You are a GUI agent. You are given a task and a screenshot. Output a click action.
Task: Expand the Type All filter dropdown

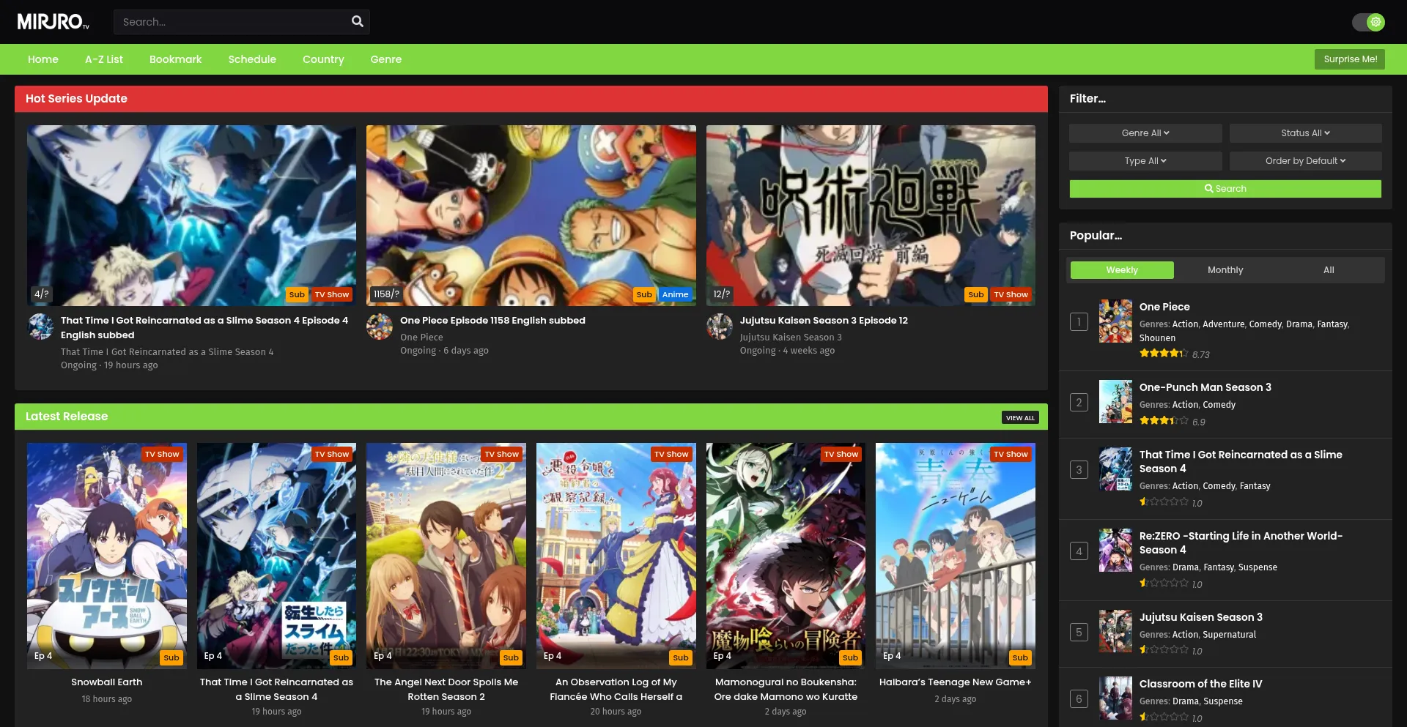coord(1145,161)
